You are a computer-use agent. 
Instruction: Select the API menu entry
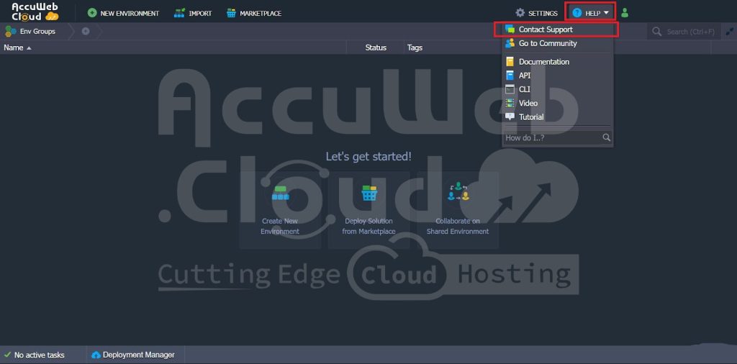tap(524, 76)
